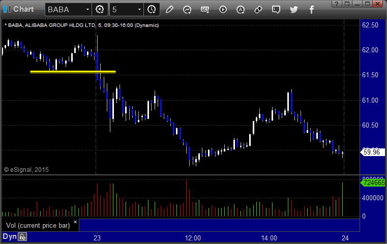Screen dimensions: 387x244
Task: Minimize the chart window
Action: click(x=357, y=4)
